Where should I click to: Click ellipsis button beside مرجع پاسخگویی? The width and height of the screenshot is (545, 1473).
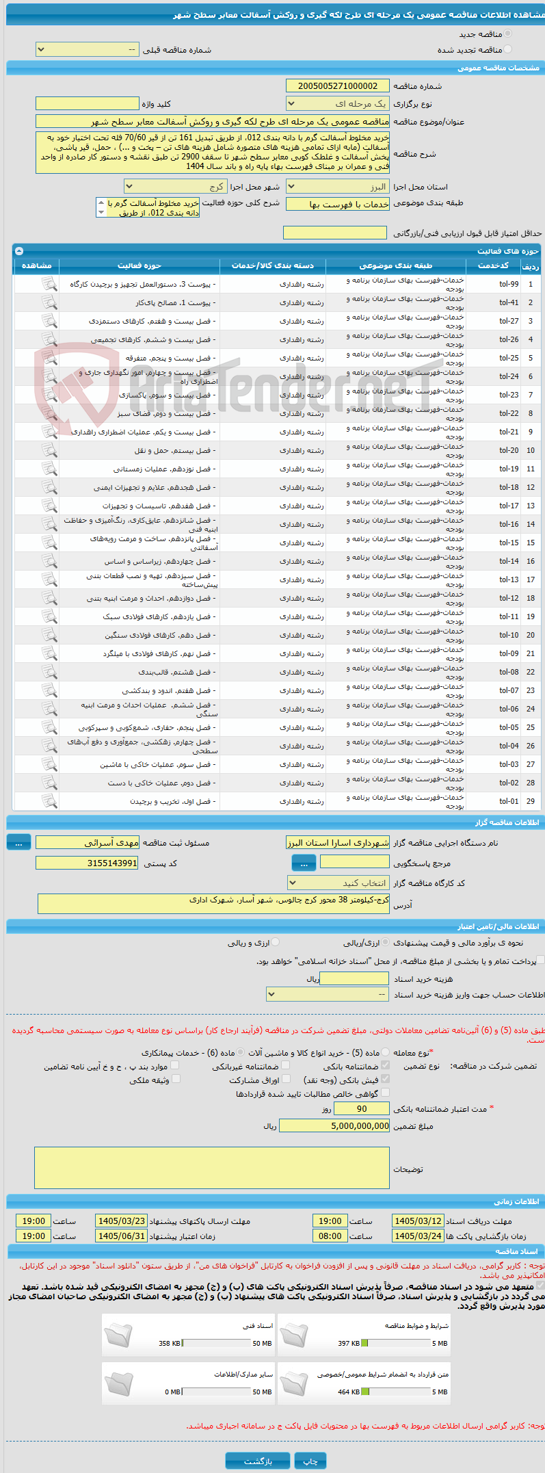point(304,863)
